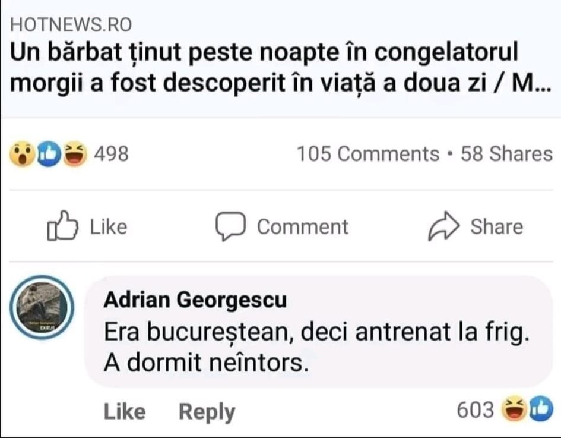Click the Share arrow icon

point(444,226)
